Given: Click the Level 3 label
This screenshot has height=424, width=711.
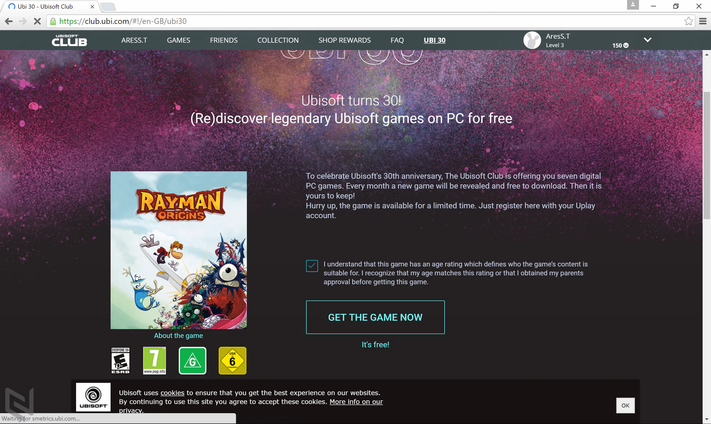Looking at the screenshot, I should (555, 45).
